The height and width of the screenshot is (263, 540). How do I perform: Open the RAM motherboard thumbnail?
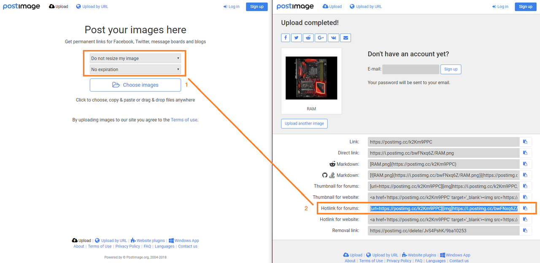311,78
